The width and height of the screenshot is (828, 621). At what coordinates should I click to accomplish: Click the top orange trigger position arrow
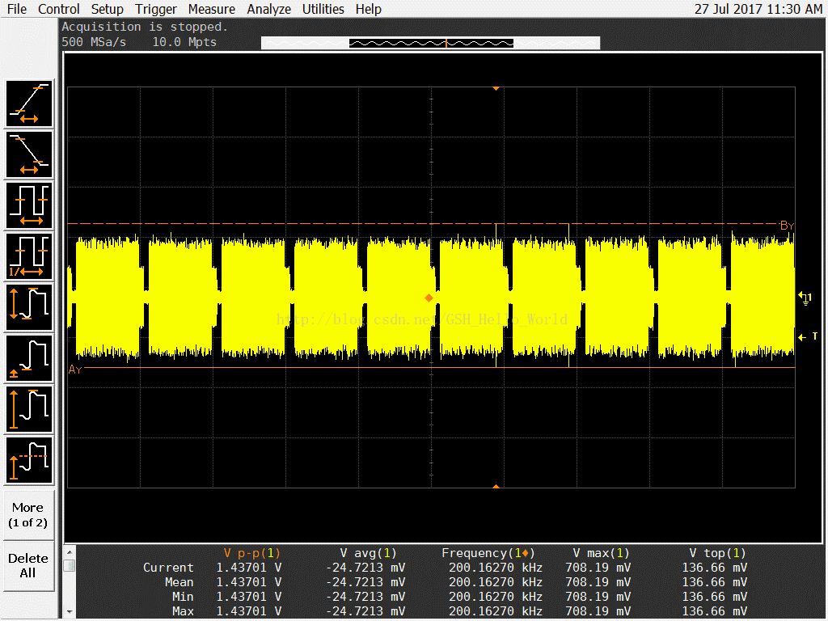click(496, 89)
